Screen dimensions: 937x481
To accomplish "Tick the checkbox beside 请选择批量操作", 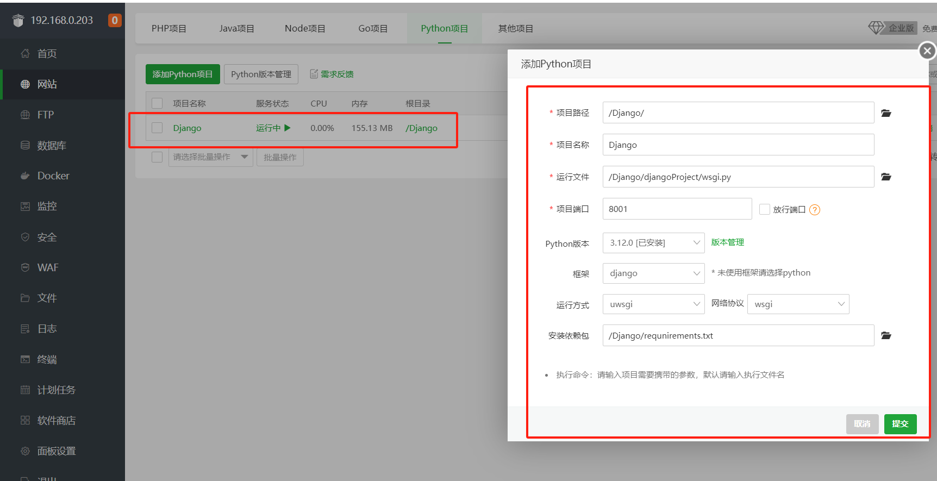I will [x=157, y=157].
